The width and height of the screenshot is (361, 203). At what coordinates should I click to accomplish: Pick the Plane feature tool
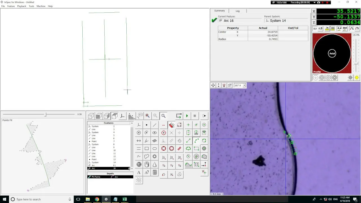coord(155,141)
